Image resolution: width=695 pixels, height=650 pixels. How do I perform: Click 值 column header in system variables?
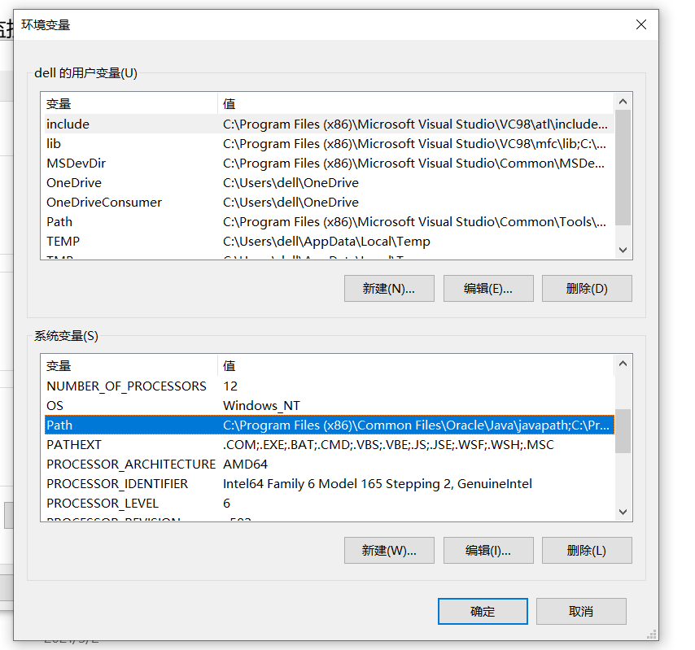[x=416, y=365]
